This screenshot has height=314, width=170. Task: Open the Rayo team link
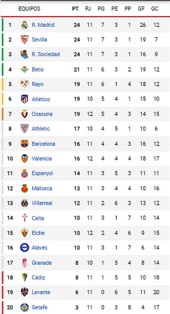click(x=38, y=84)
